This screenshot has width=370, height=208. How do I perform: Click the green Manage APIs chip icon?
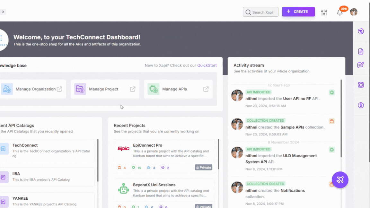click(154, 89)
